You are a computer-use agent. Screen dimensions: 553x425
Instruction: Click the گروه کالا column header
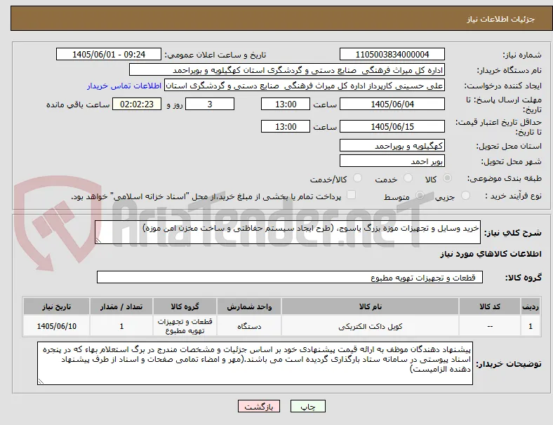185,306
